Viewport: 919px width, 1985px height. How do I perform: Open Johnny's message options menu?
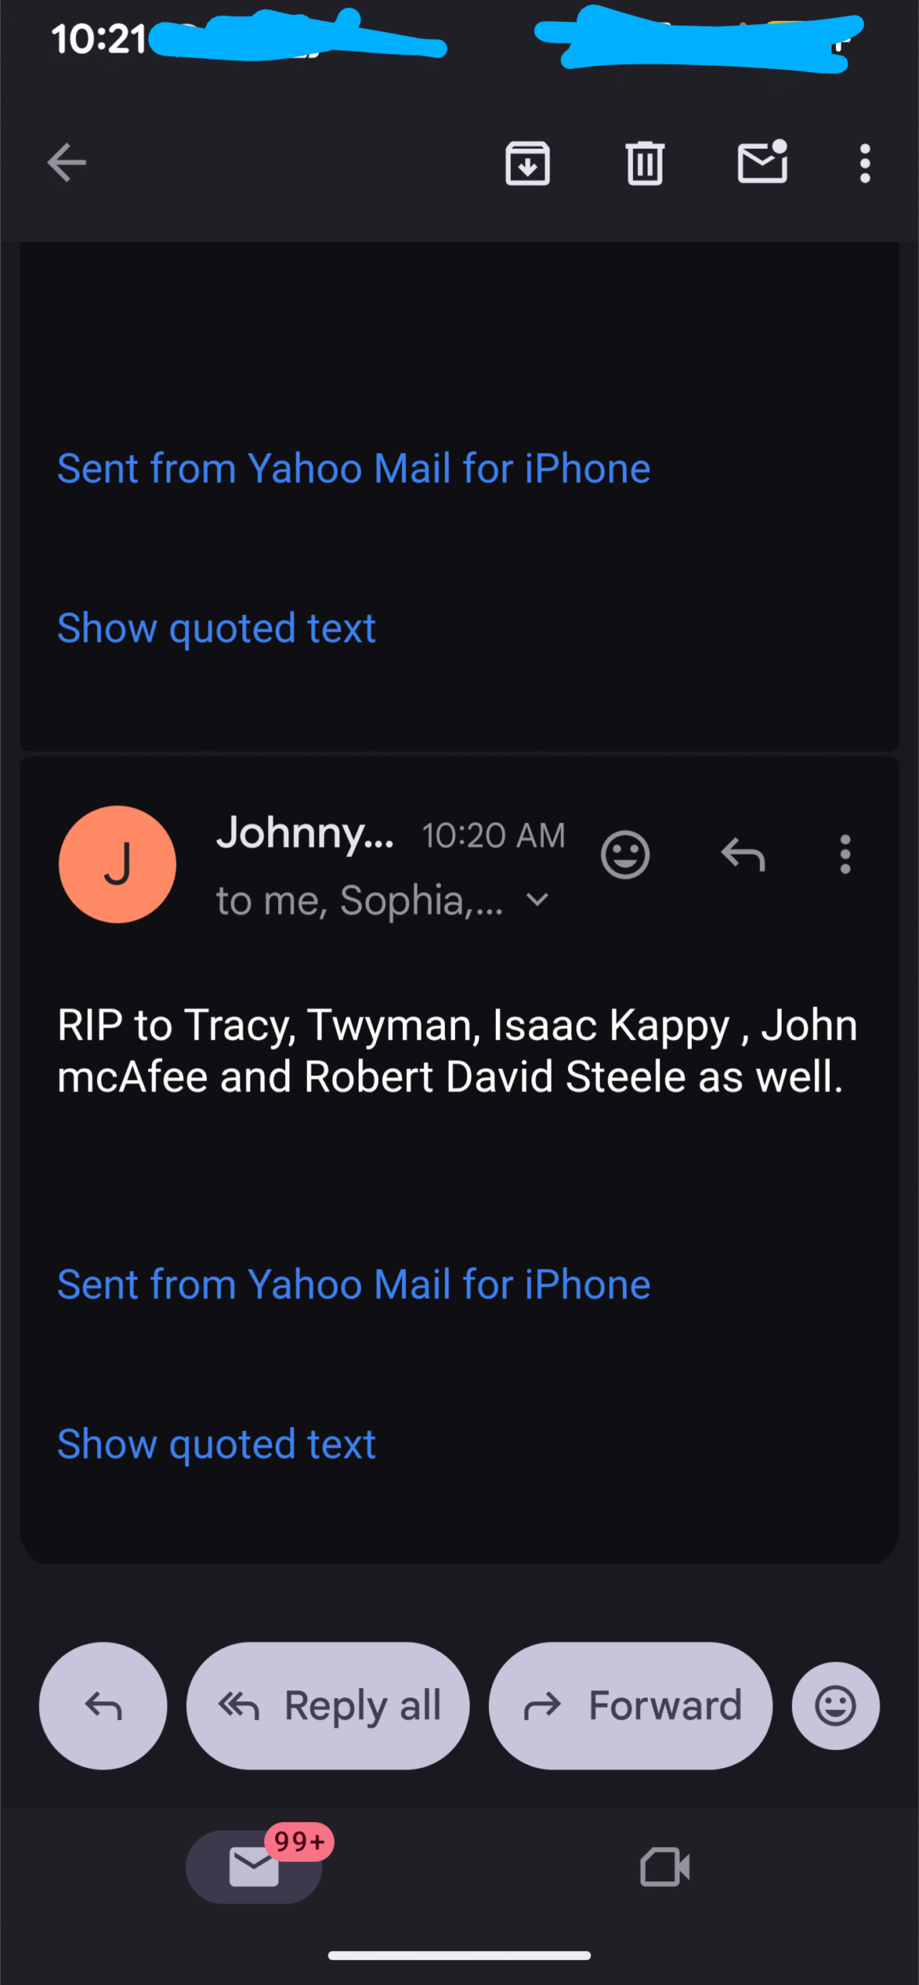pos(845,854)
